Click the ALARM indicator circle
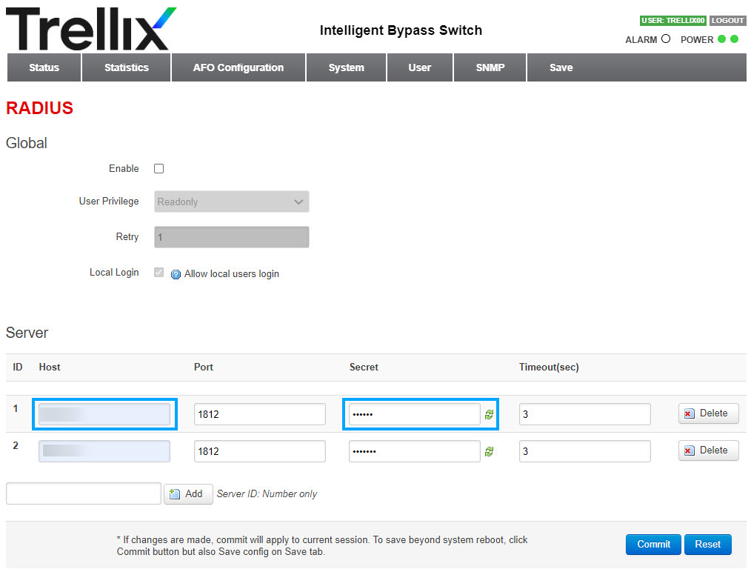This screenshot has height=572, width=751. [x=666, y=39]
